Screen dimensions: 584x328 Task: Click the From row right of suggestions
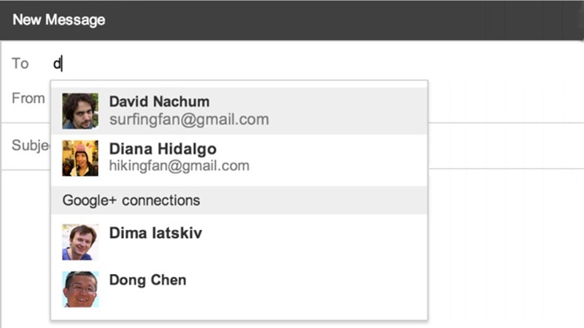click(x=506, y=98)
